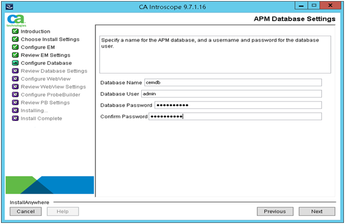Select the 'Configure WebView' step label
Screen dimensions: 345x224
(x=46, y=79)
